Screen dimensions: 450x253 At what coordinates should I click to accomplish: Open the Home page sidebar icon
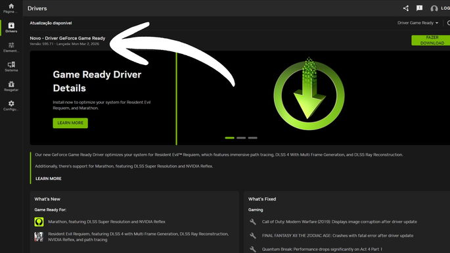[11, 6]
